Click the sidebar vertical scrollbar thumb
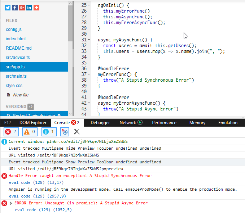This screenshot has height=213, width=245. click(70, 23)
